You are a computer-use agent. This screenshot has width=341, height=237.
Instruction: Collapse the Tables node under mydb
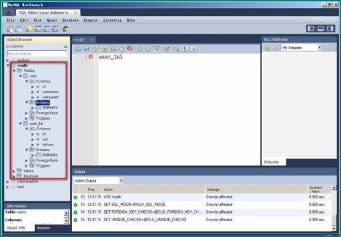(x=14, y=70)
